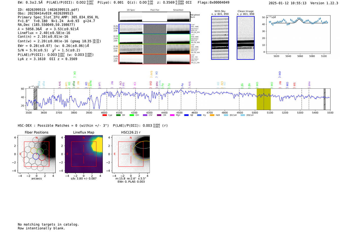Image resolution: width=356 pixels, height=242 pixels.
Task: Click the gray hatched region near 5460 Å
Action: (x=324, y=99)
